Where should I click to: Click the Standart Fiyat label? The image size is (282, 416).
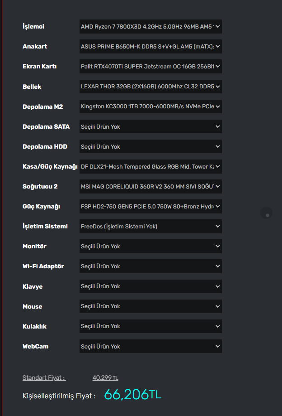[44, 377]
